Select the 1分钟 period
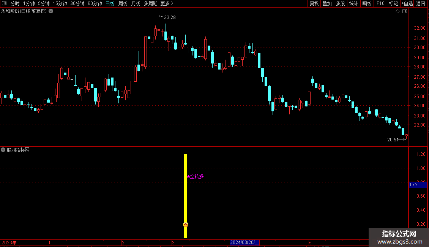429x247 pixels. point(29,3)
